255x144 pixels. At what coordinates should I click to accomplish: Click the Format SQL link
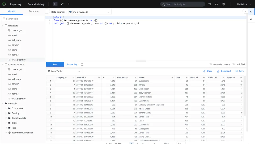coord(72,65)
